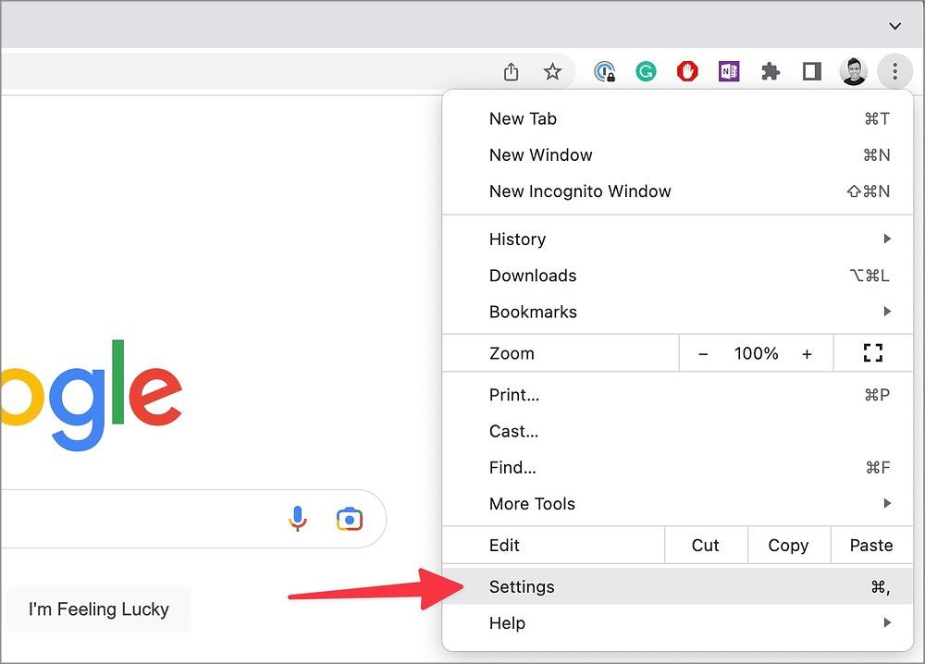Click the Paste button in Edit row

tap(871, 545)
